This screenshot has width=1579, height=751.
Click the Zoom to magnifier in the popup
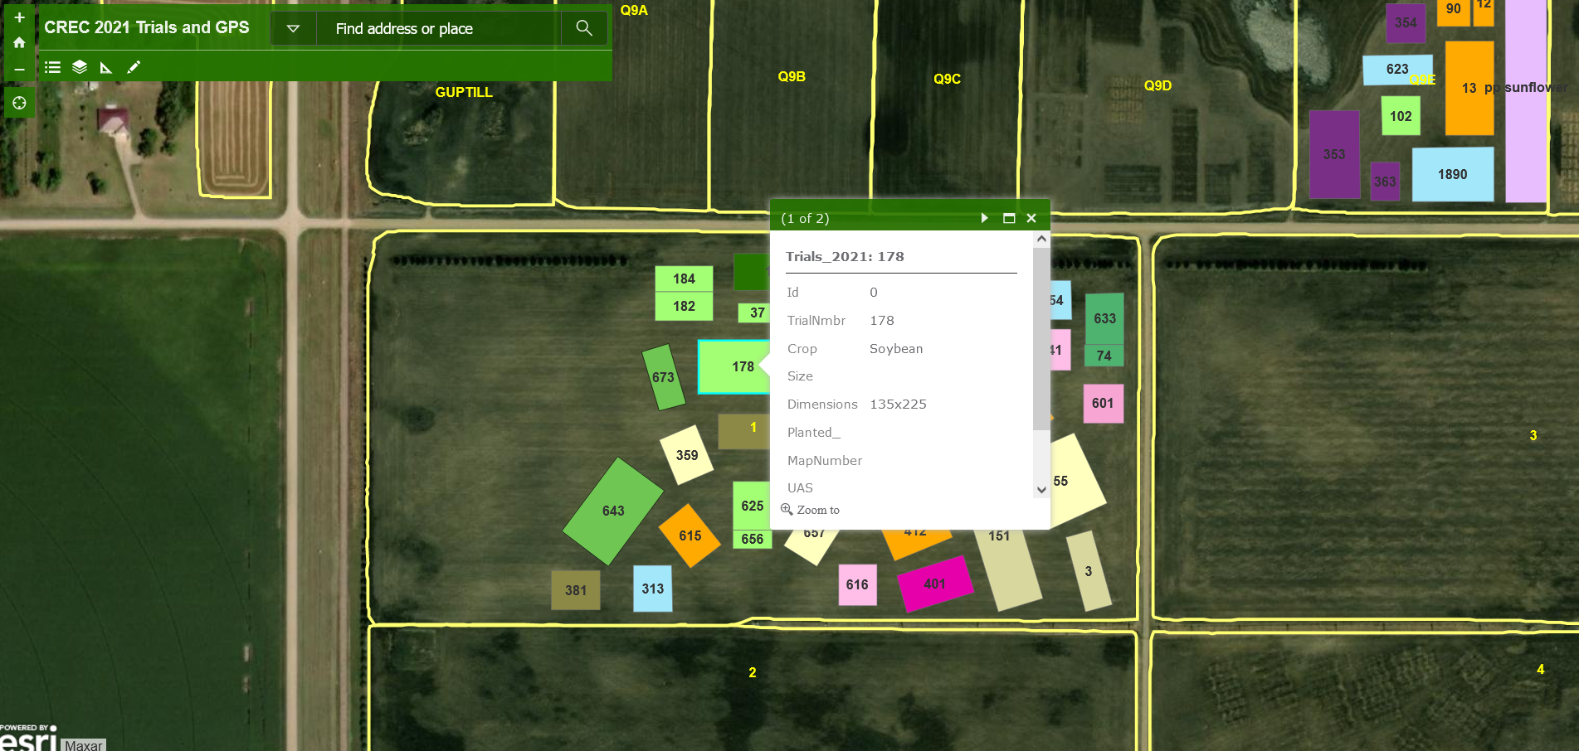[x=787, y=510]
